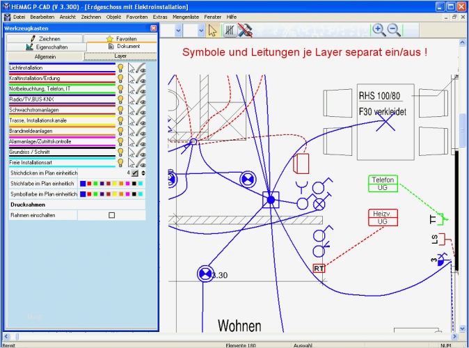Switch to the Eigenschaften tab
Viewport: 469px width, 348px height.
pos(47,47)
